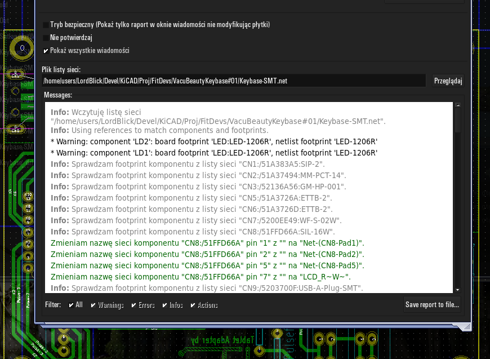Disable the Errors message filter
Screen dimensions: 490x359
pos(134,305)
